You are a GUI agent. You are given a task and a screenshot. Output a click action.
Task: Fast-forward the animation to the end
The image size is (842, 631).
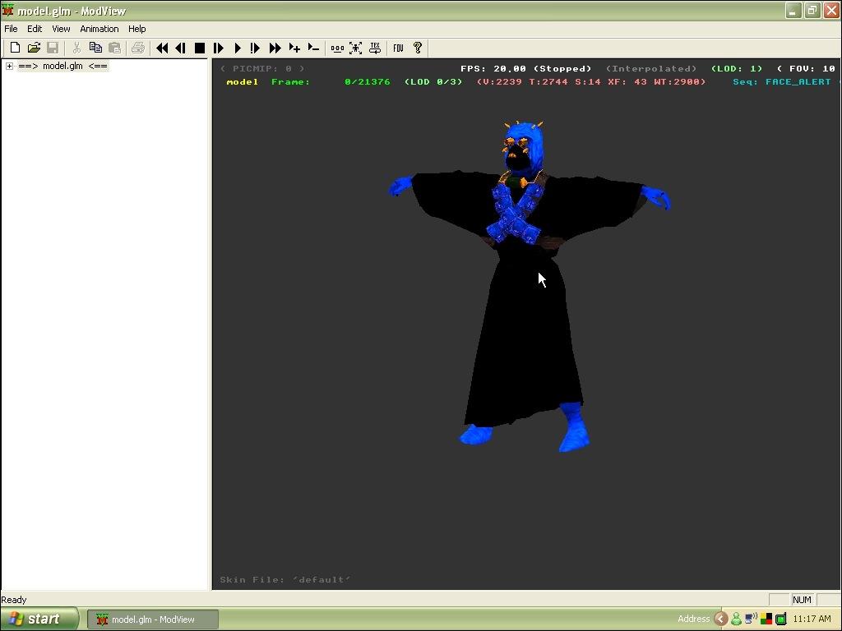(275, 48)
